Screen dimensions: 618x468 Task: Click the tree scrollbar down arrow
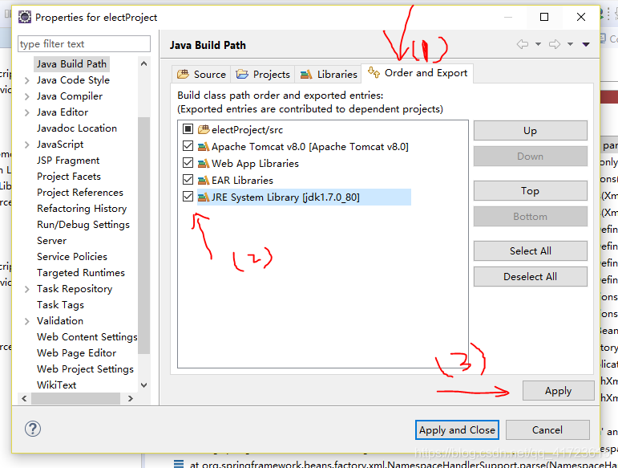tap(143, 385)
